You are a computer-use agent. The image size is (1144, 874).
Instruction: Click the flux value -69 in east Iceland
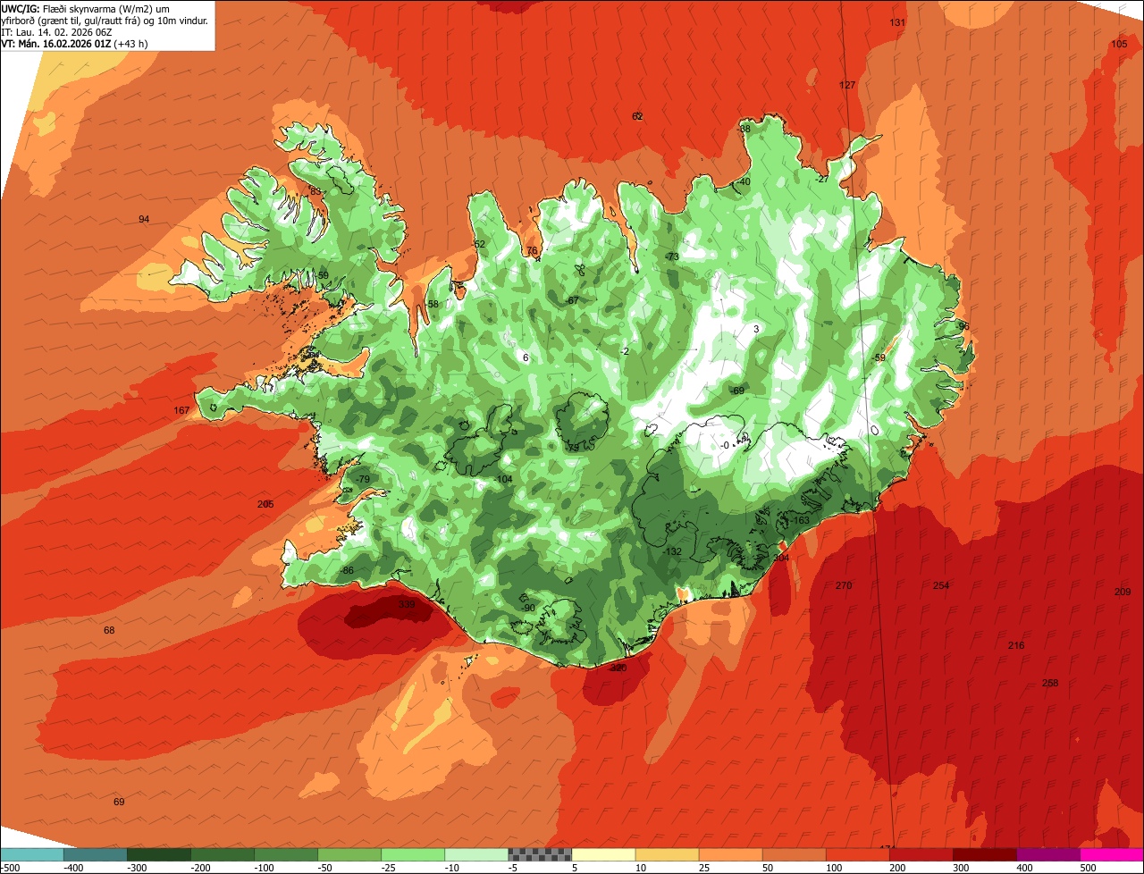[736, 391]
